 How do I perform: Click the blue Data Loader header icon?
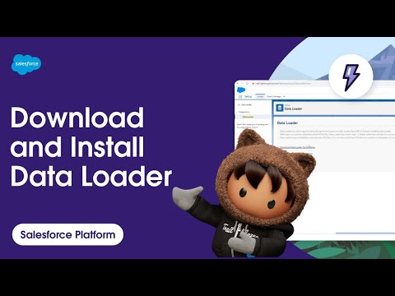280,108
